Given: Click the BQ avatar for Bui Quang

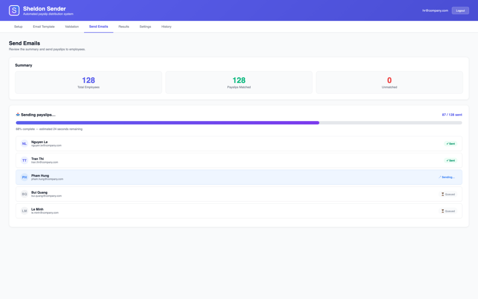Looking at the screenshot, I should [x=25, y=194].
